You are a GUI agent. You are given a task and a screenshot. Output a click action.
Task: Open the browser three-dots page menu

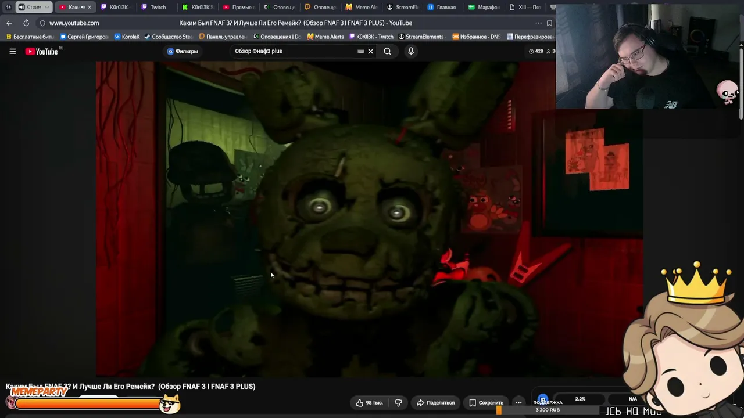538,23
